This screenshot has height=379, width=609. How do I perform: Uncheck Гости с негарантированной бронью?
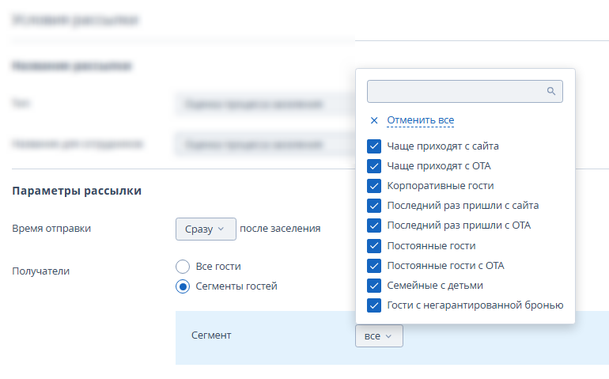[374, 305]
